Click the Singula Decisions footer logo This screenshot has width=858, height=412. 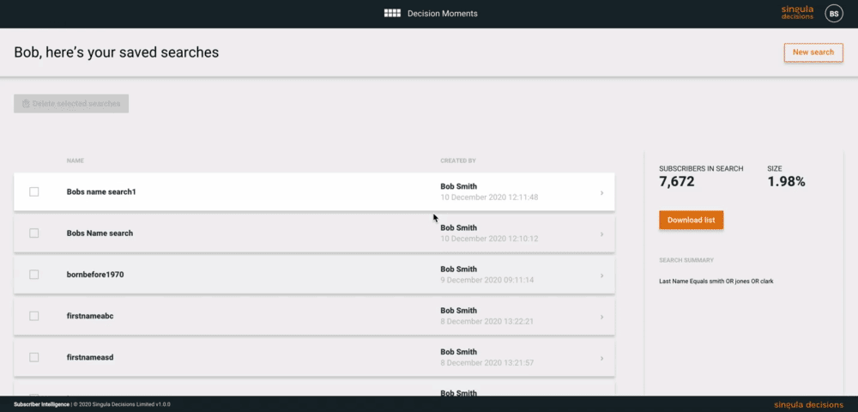coord(809,405)
